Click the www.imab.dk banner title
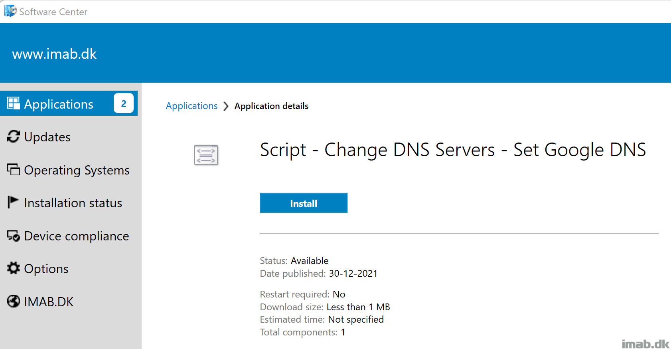This screenshot has width=671, height=349. (x=54, y=54)
